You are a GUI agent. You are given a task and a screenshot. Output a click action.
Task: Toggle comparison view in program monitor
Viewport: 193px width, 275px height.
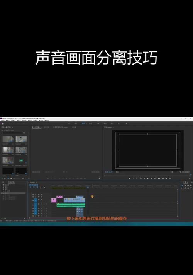point(170,178)
